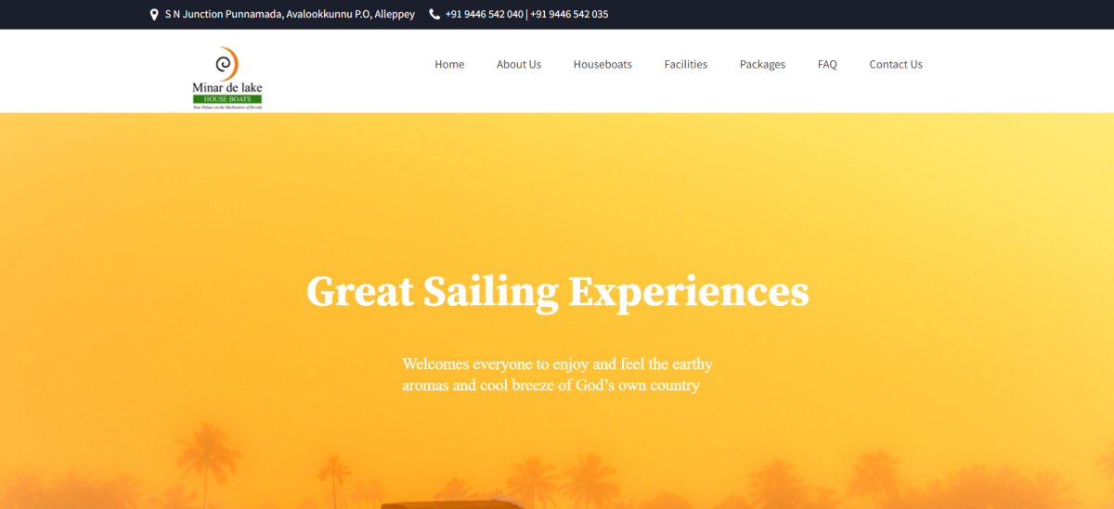This screenshot has width=1114, height=509.
Task: Select Facilities in the navigation bar
Action: click(x=686, y=65)
